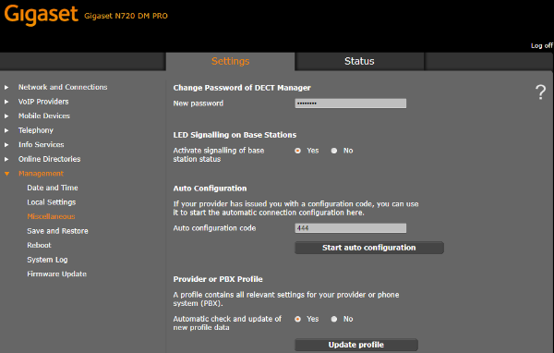This screenshot has height=353, width=554.
Task: Expand the Network and Connections arrow
Action: [6, 87]
